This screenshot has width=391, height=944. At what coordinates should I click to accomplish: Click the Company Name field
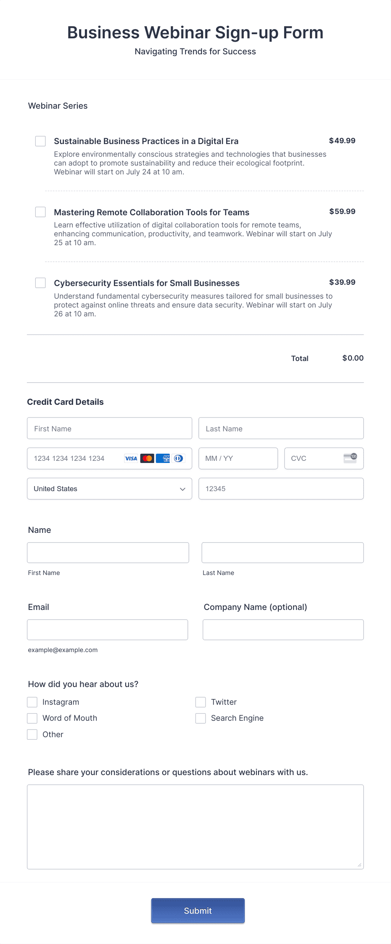(x=283, y=629)
